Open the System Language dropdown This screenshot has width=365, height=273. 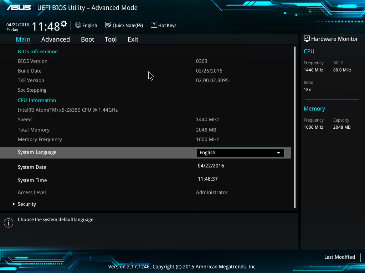(241, 153)
